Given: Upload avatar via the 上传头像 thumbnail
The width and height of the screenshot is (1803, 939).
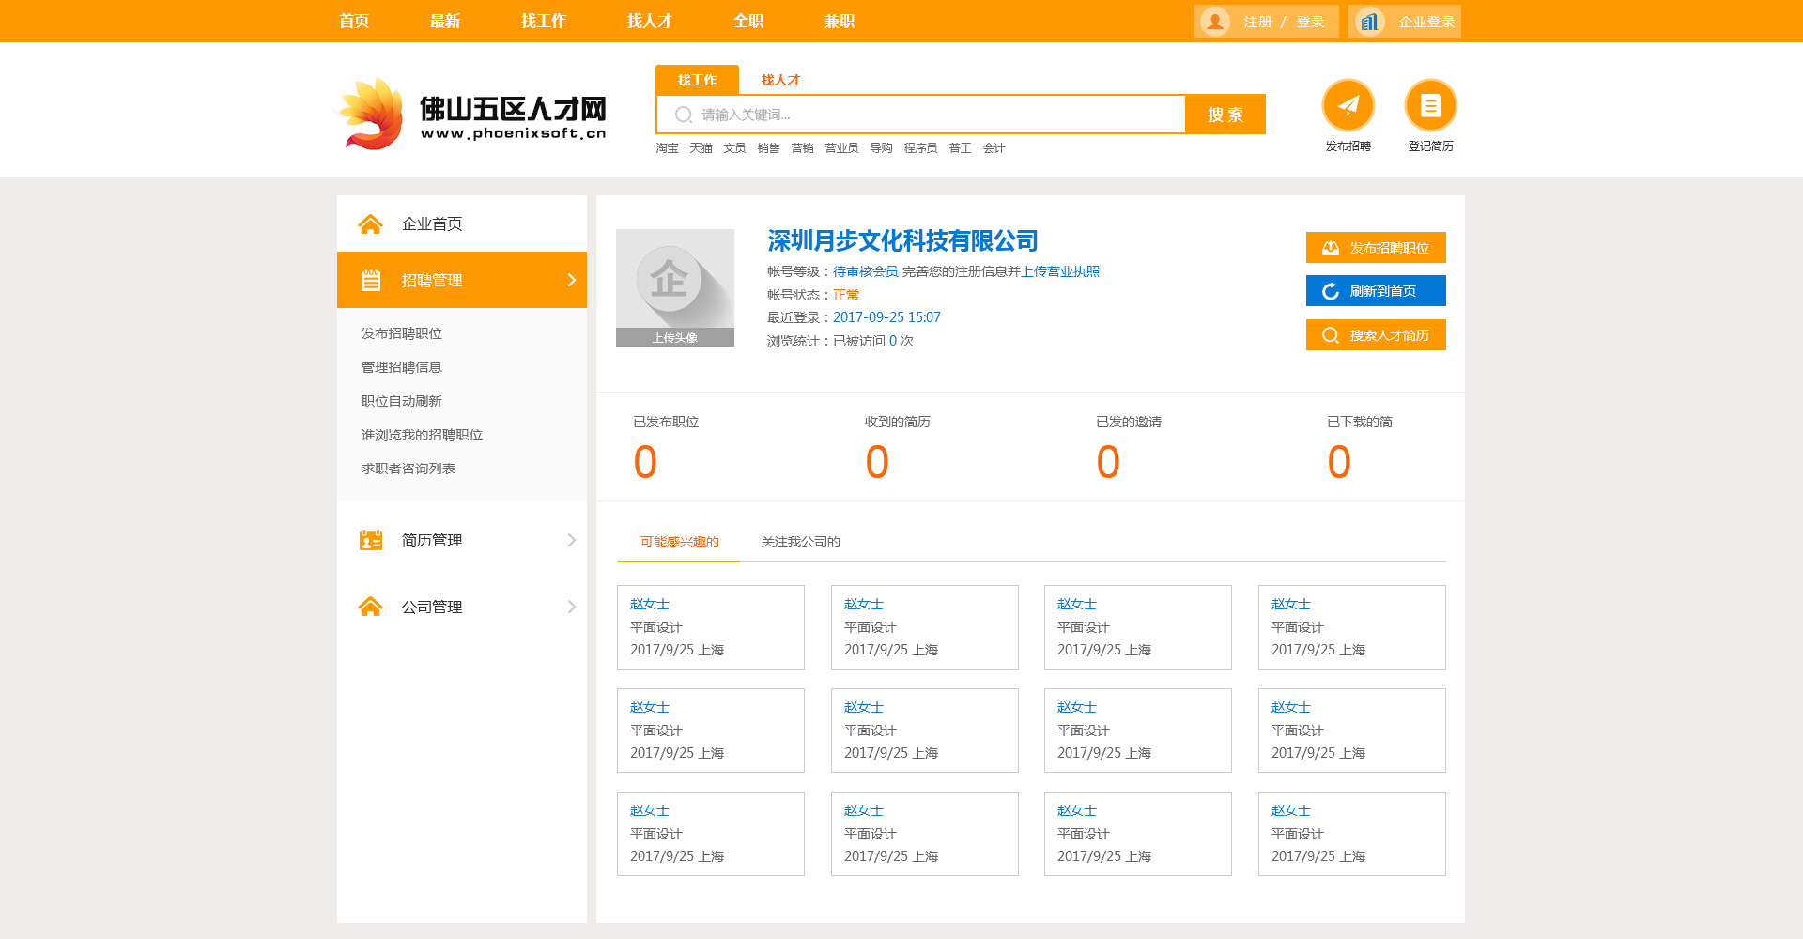Looking at the screenshot, I should point(674,288).
